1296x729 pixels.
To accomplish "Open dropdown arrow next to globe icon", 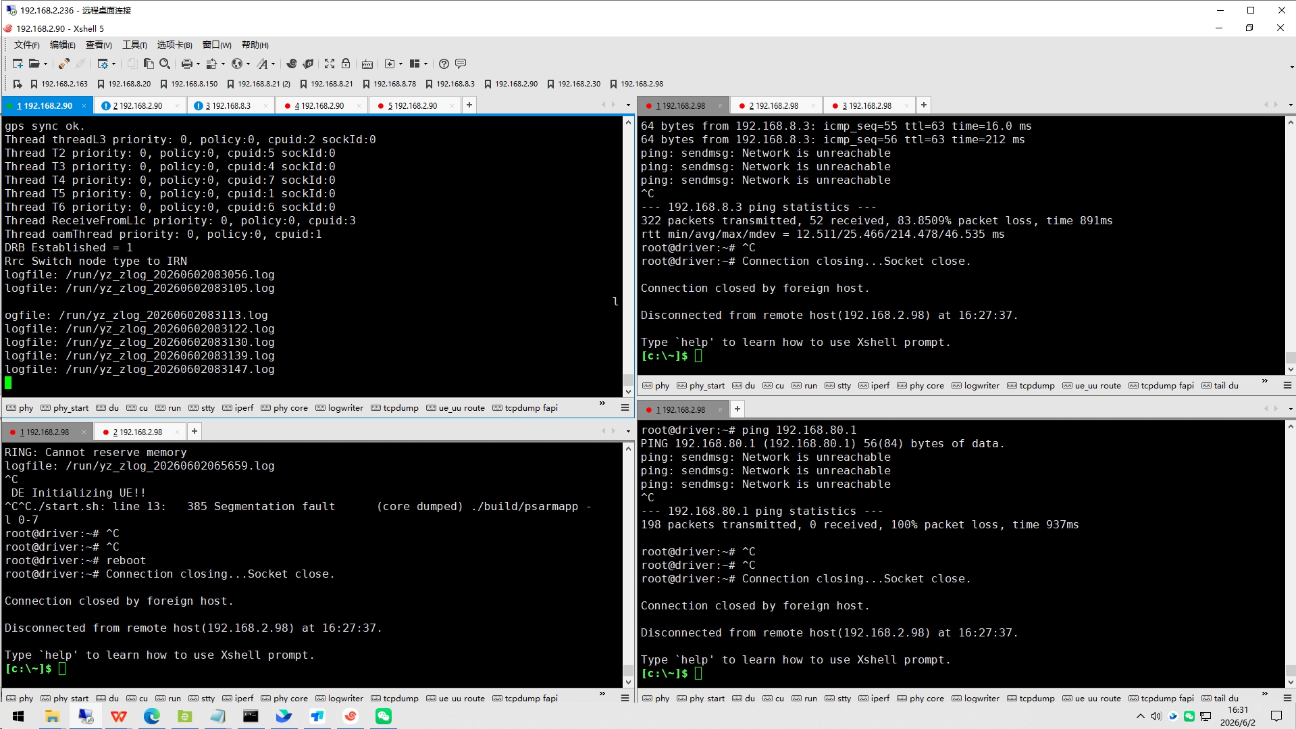I will coord(248,64).
